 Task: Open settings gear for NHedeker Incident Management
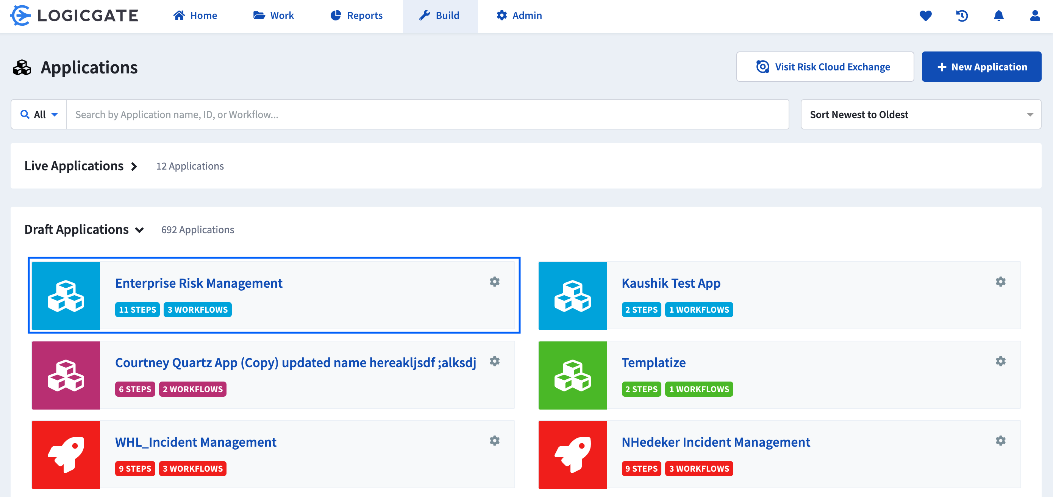click(1001, 441)
